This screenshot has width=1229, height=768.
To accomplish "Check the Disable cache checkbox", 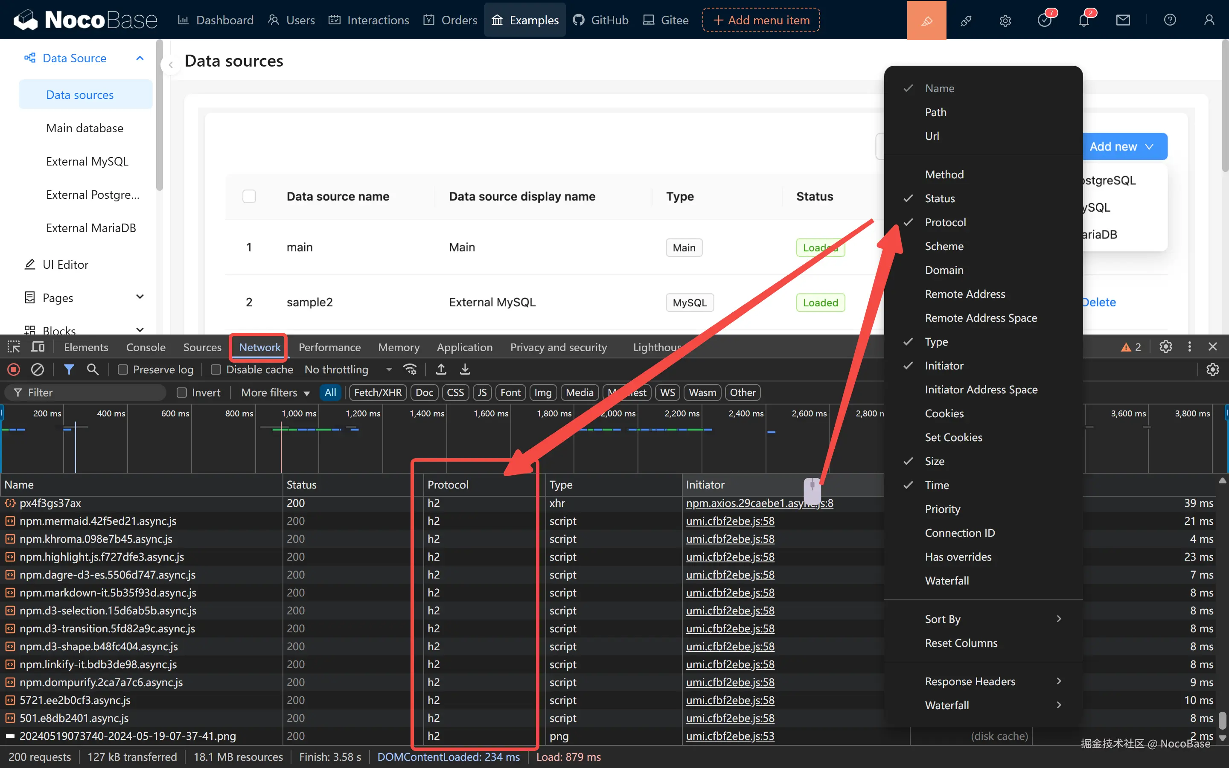I will [216, 370].
